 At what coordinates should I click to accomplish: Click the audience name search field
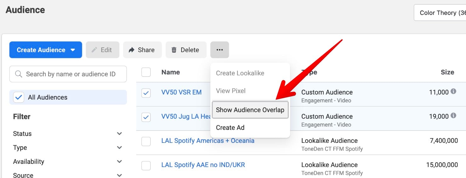(x=71, y=74)
